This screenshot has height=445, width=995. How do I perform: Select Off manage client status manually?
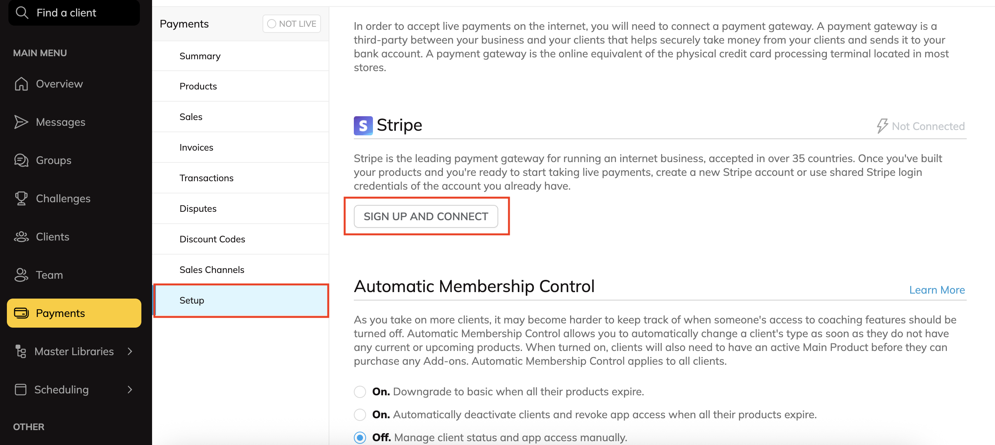(x=360, y=437)
